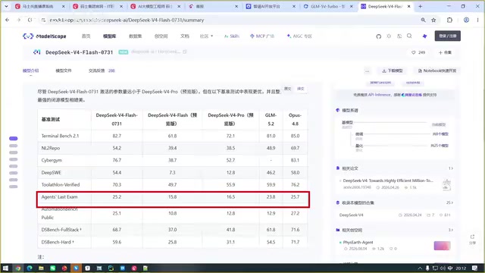Open the 首页 navigation item

coord(86,36)
